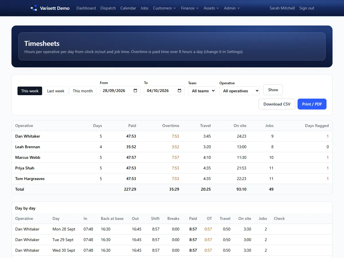Click Dan Whitaker in summary table
The image size is (344, 258).
click(x=28, y=136)
